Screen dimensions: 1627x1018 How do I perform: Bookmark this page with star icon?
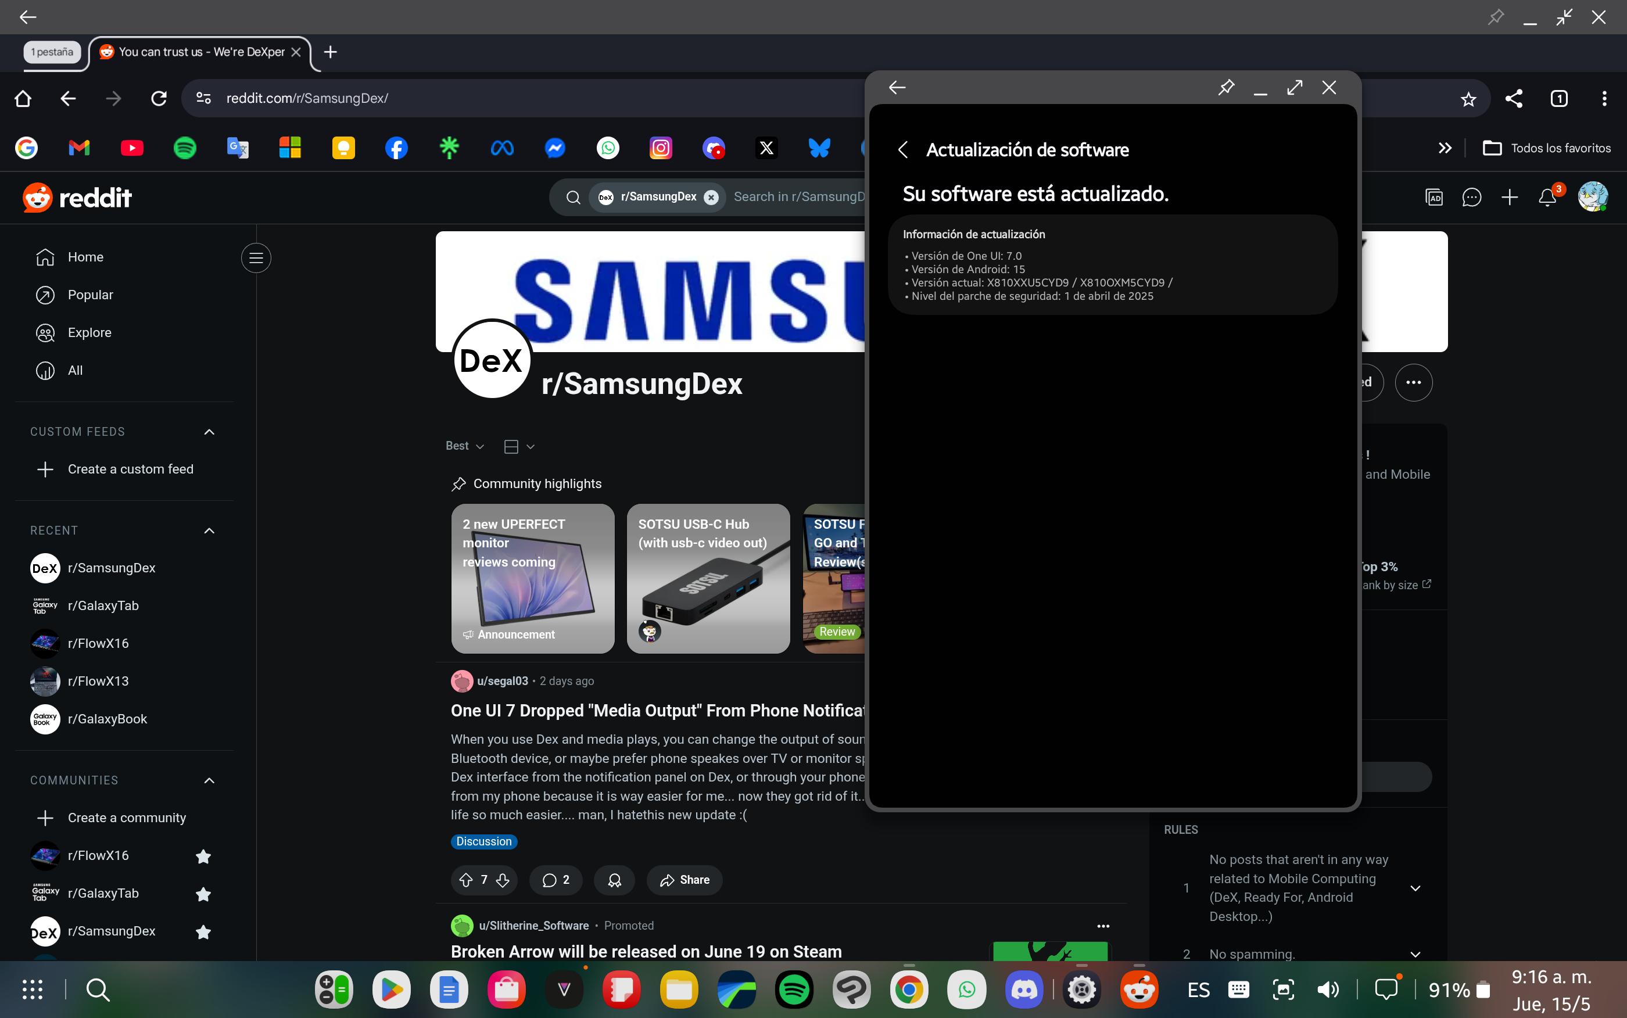coord(1468,99)
